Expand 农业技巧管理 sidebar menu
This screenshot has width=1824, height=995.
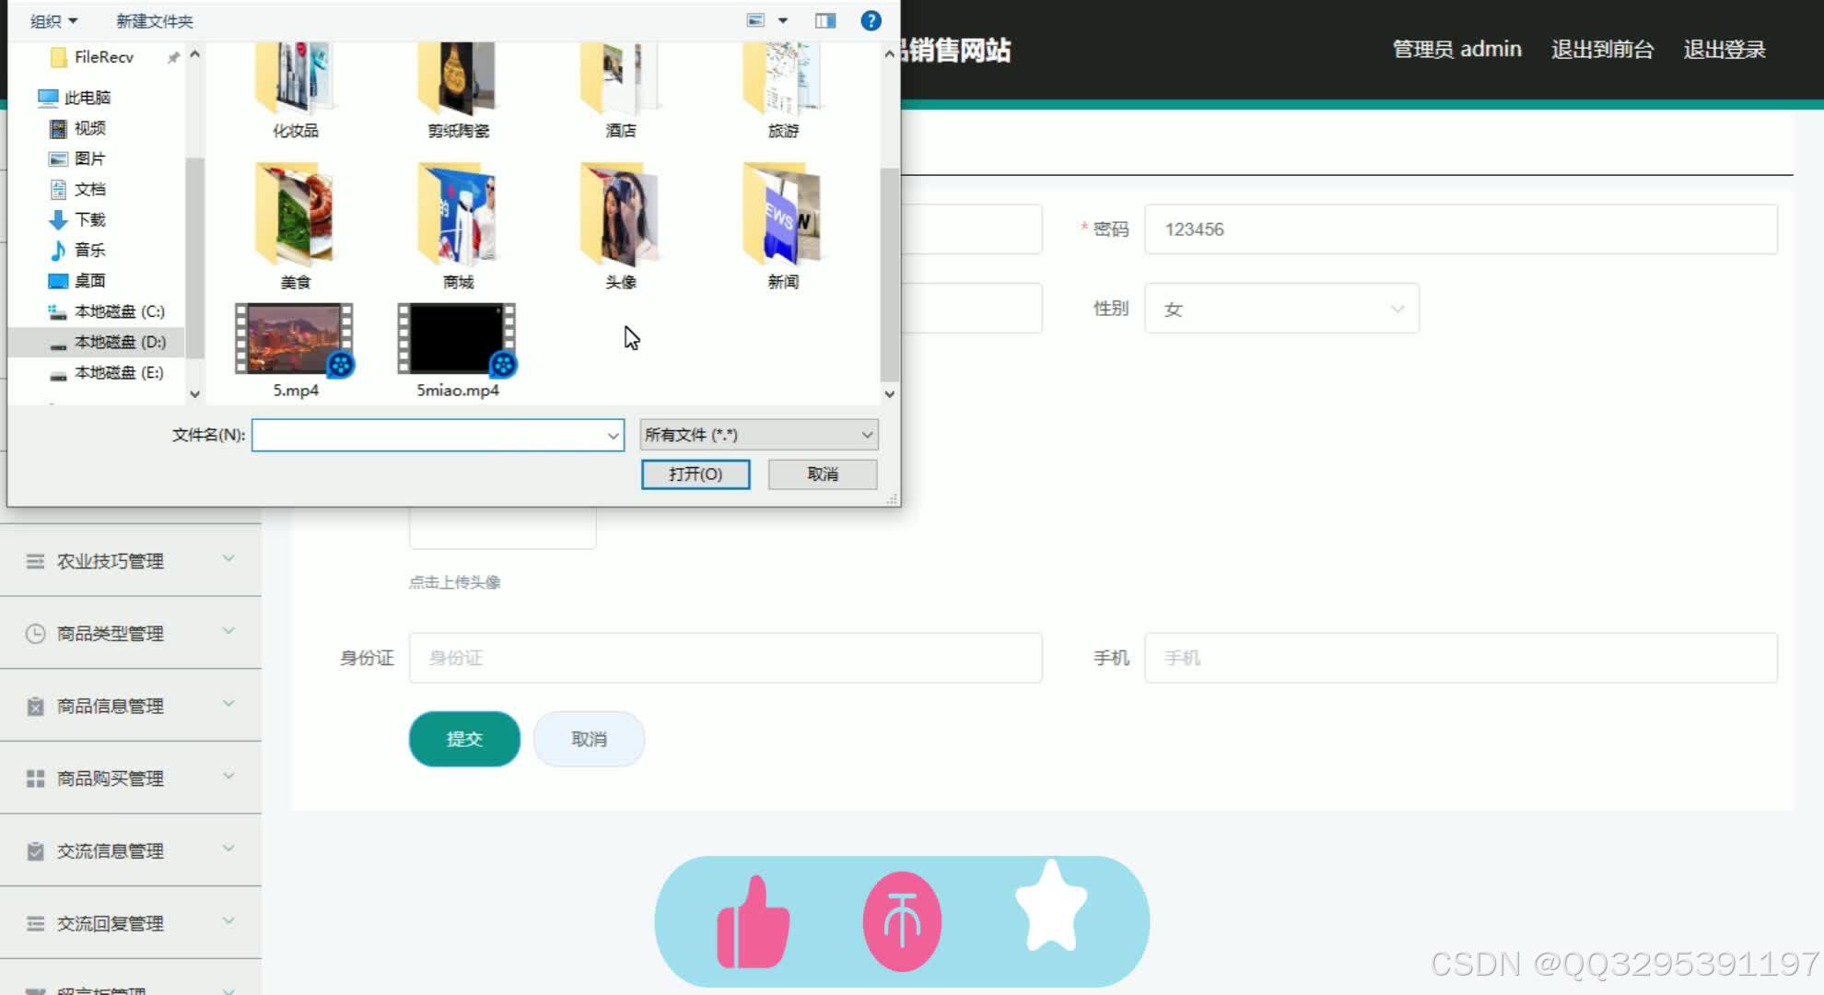[131, 561]
